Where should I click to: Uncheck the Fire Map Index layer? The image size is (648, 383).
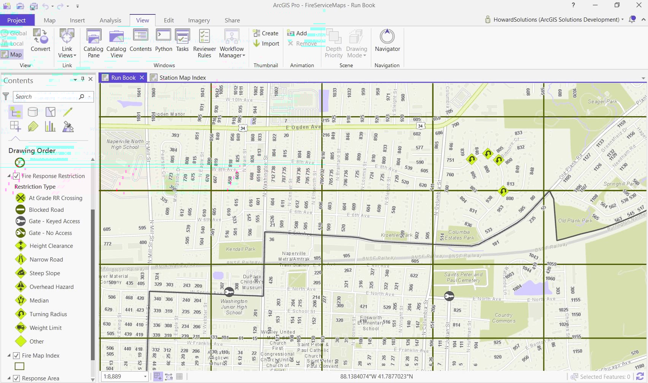16,356
